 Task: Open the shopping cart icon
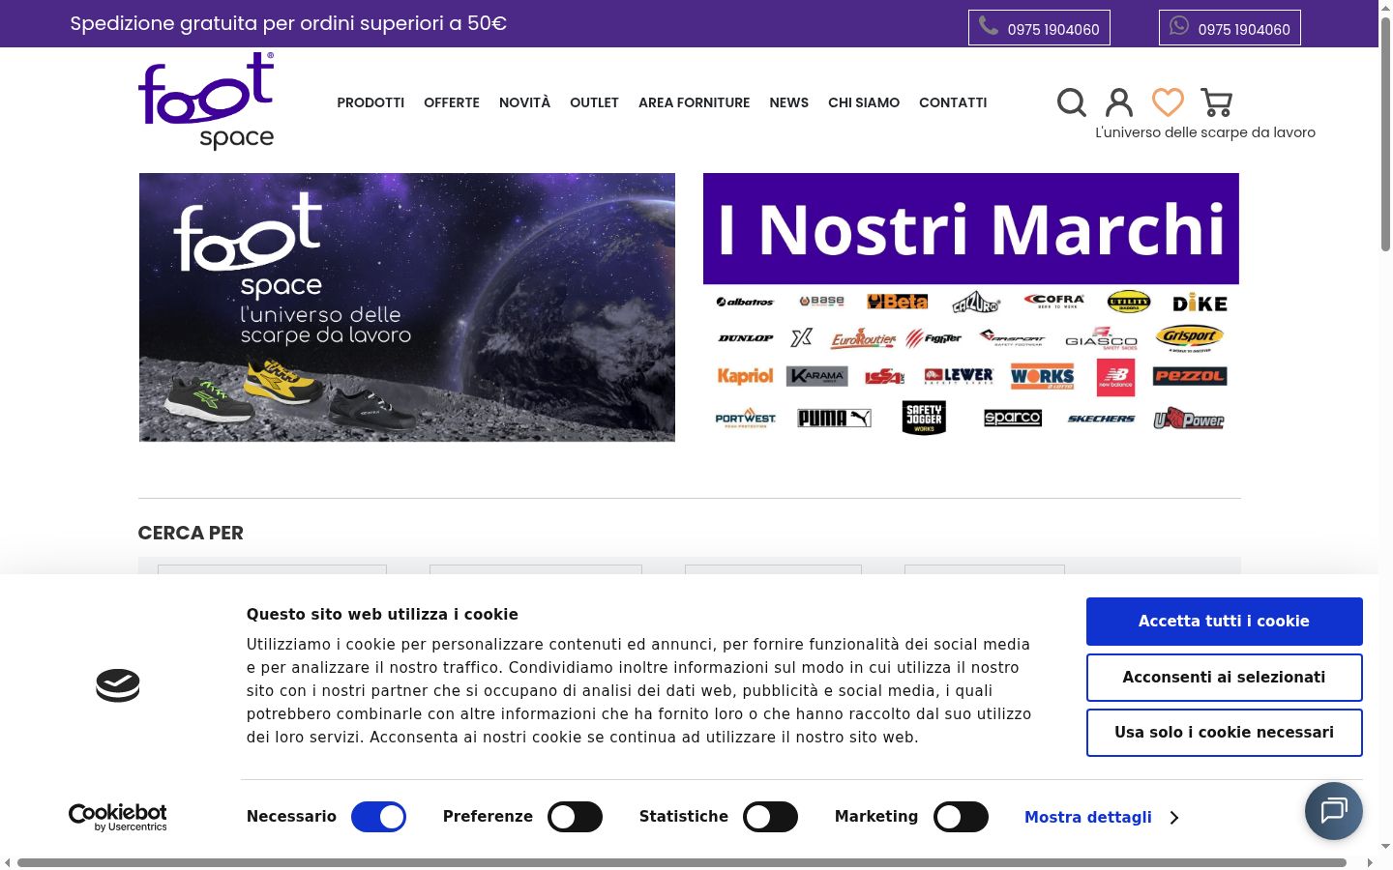[1216, 102]
